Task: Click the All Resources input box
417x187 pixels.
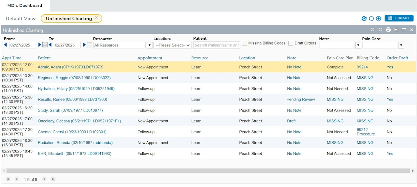Action: (x=120, y=45)
